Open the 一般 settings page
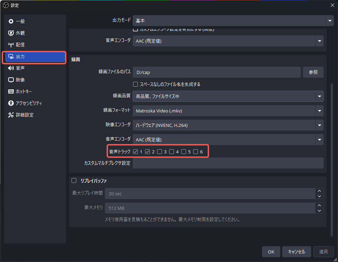Screen dimensions: 338x262 35,21
